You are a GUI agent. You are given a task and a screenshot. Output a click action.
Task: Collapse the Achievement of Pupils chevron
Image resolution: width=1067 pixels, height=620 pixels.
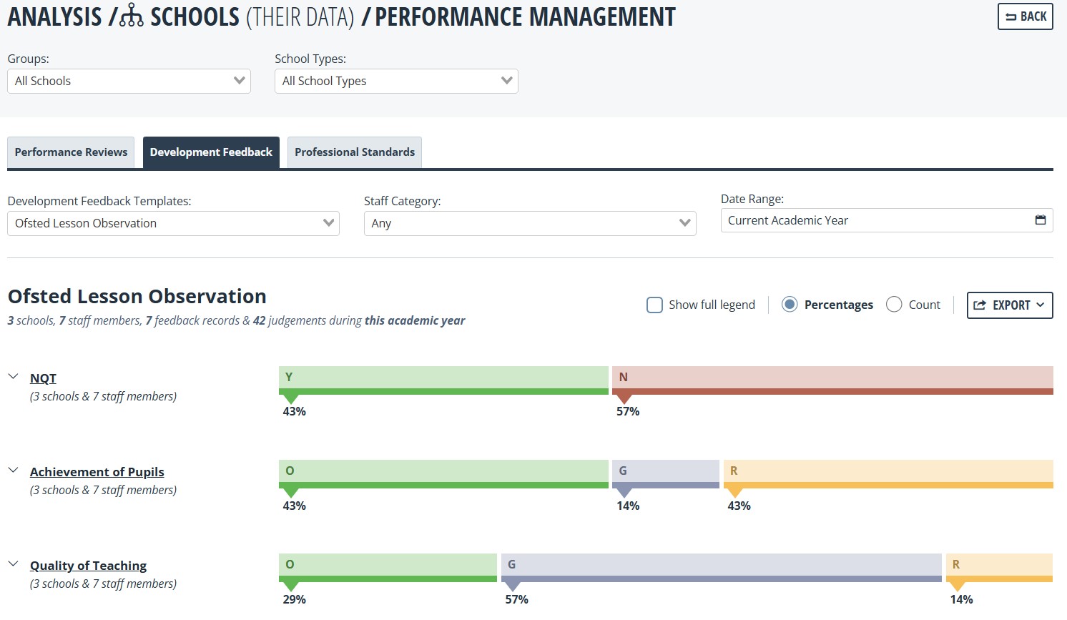point(13,470)
